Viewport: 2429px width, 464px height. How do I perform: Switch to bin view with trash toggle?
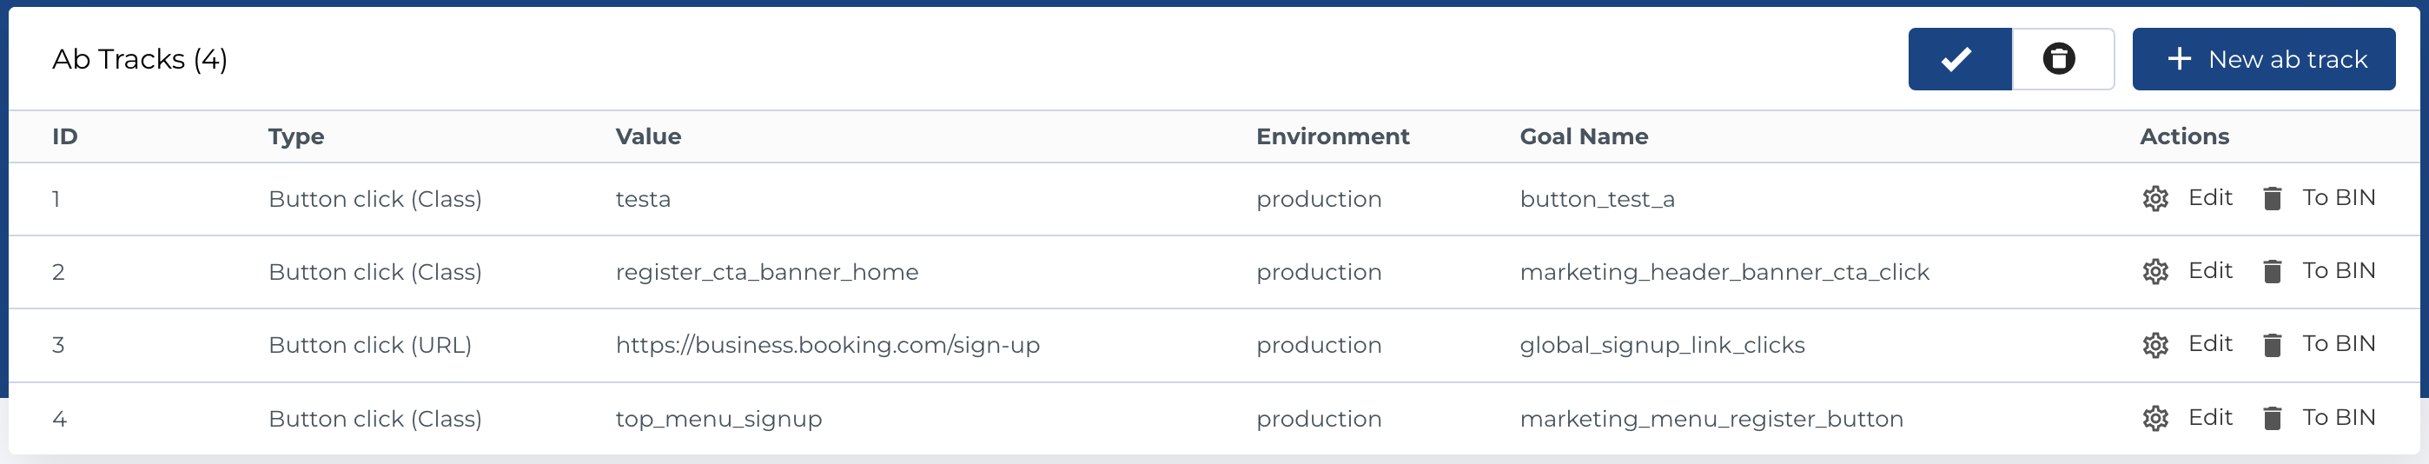coord(2062,59)
